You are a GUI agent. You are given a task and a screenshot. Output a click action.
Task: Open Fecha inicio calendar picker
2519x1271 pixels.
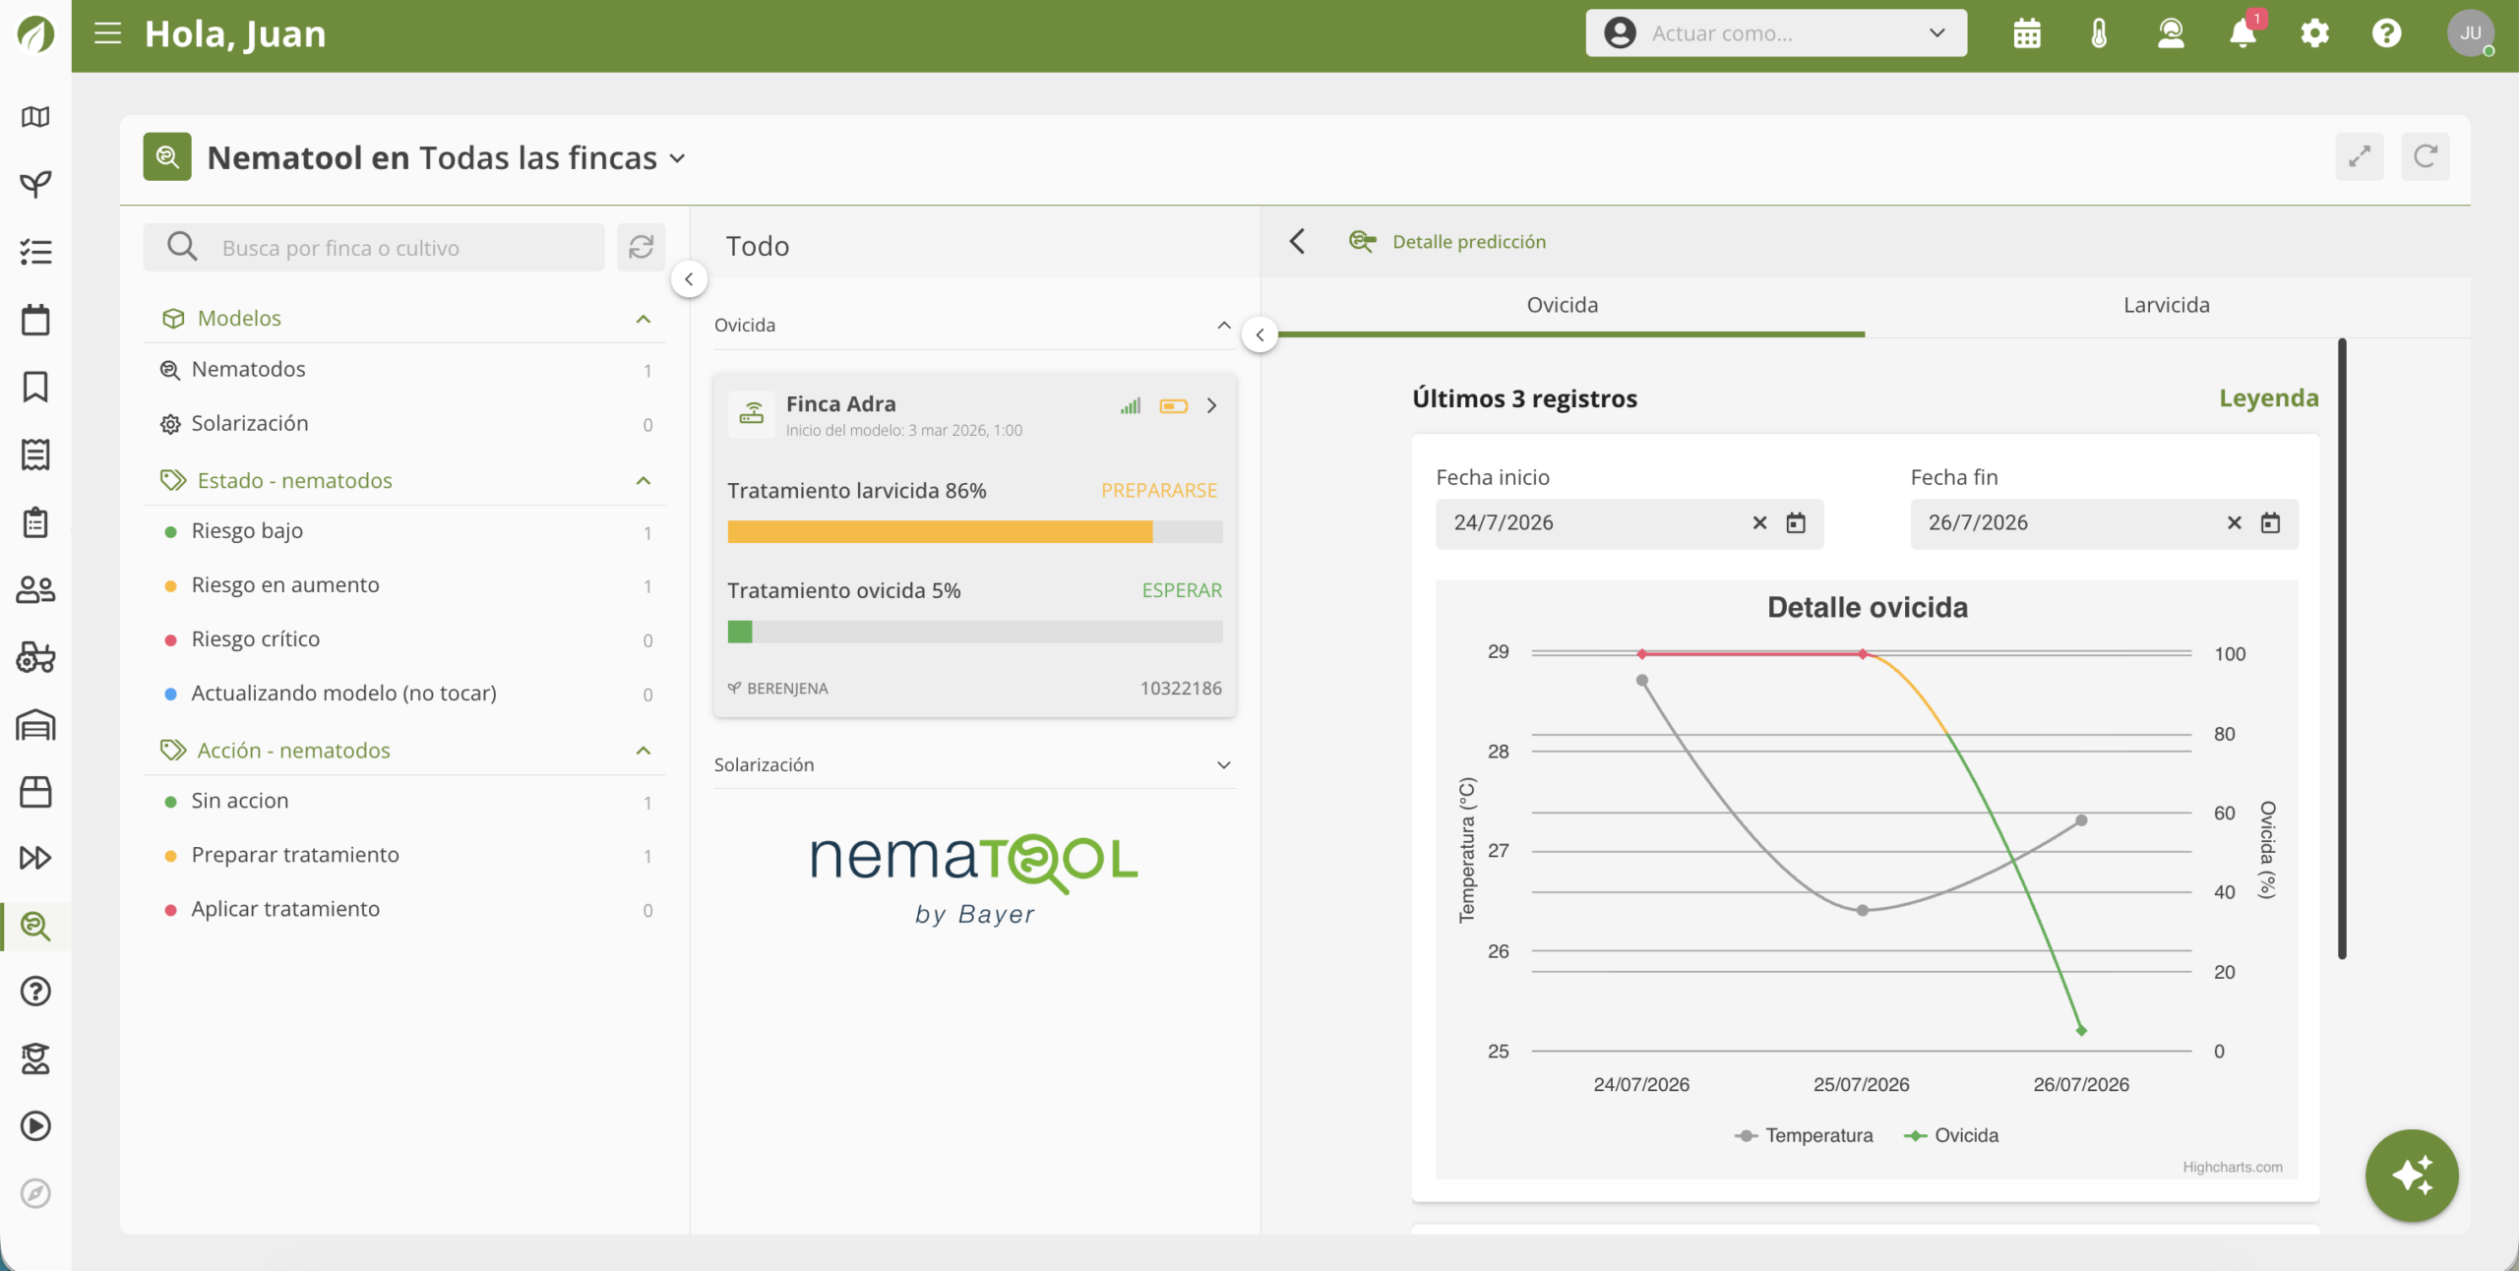click(1796, 523)
